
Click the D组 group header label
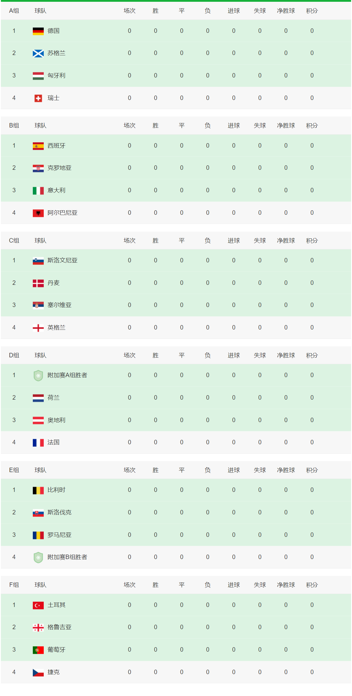(14, 356)
